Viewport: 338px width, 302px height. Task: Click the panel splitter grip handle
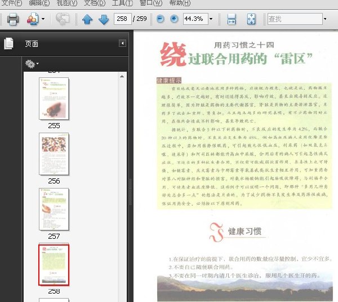[131, 192]
